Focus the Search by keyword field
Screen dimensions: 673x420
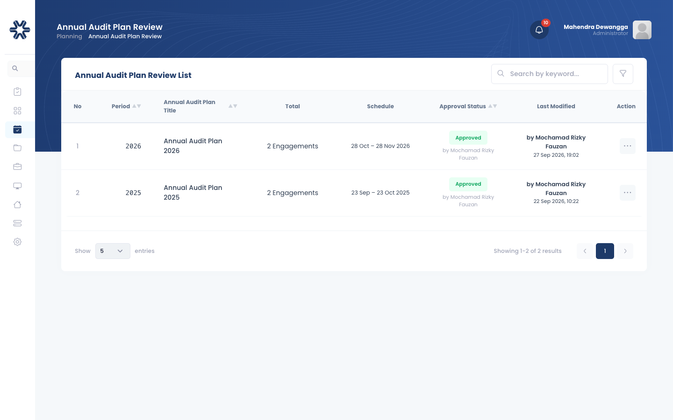click(x=550, y=74)
